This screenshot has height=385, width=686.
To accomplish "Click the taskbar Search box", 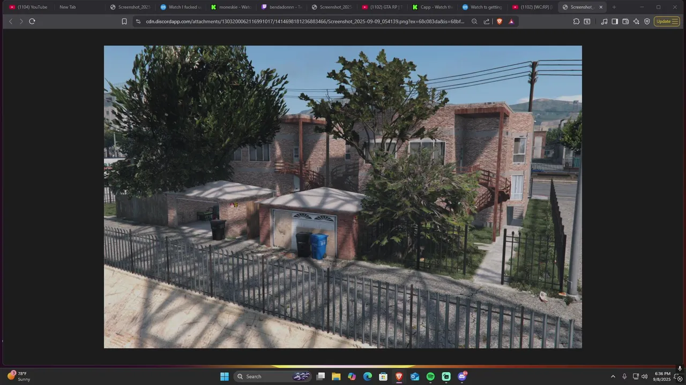I will (x=273, y=376).
